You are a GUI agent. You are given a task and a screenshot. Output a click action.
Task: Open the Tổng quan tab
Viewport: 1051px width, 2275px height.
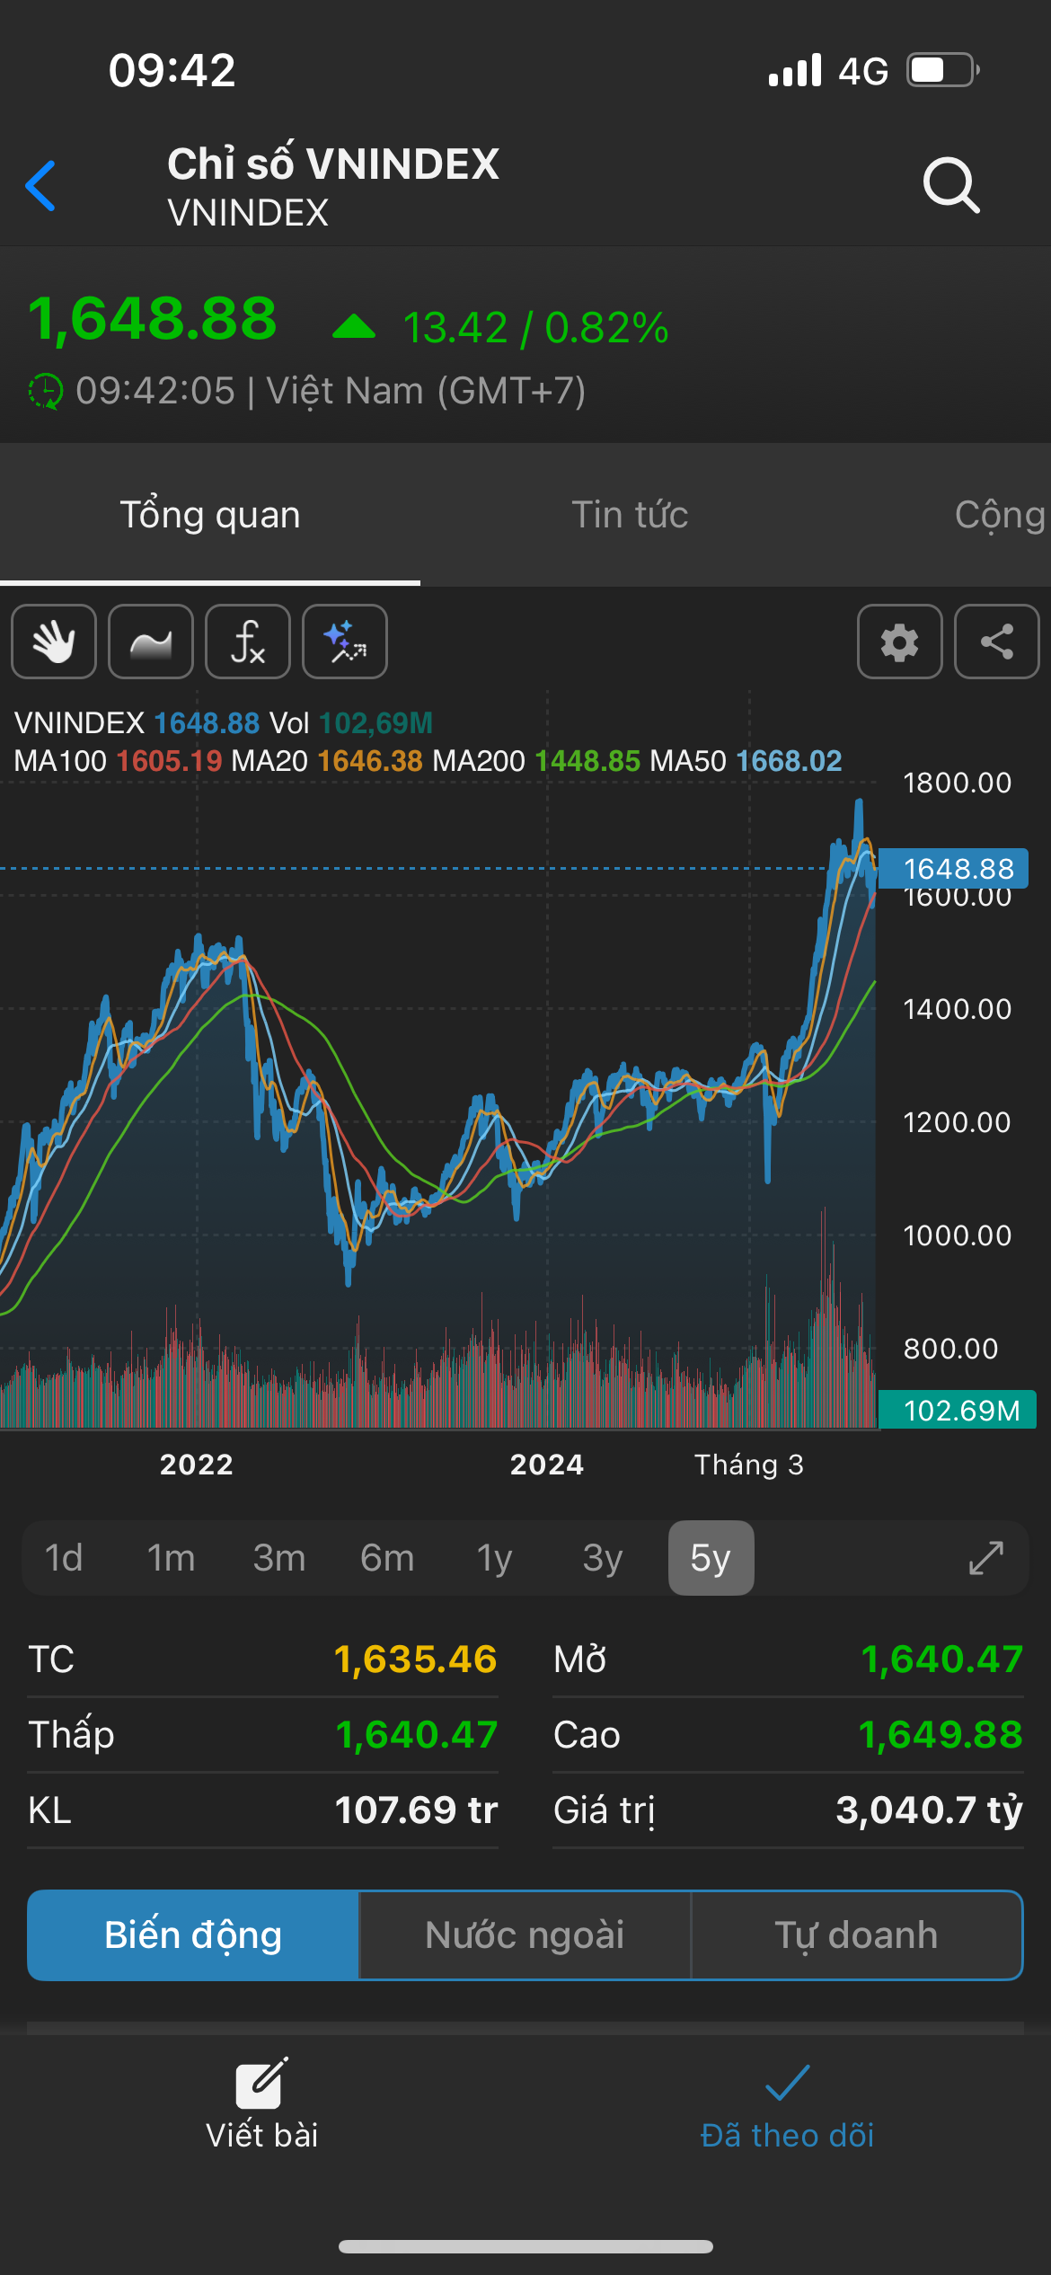(210, 515)
